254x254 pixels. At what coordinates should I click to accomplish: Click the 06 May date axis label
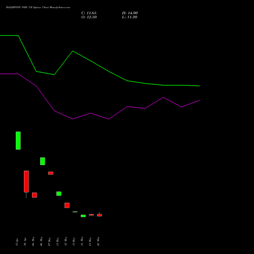pyautogui.click(x=41, y=241)
